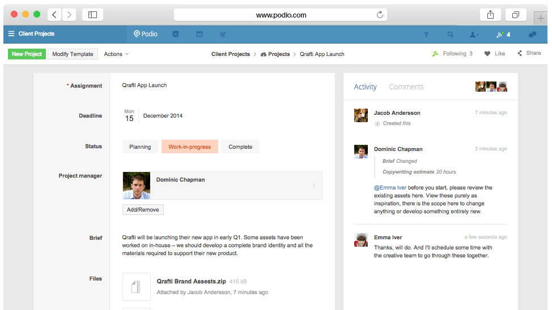552x310 pixels.
Task: Click the Modify Template button
Action: 73,54
